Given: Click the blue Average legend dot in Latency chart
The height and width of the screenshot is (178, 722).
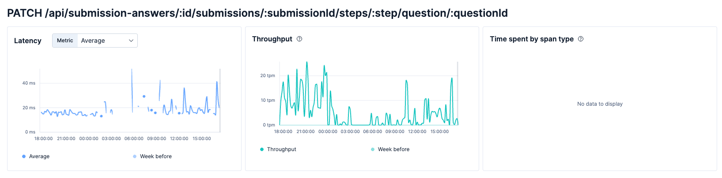Looking at the screenshot, I should point(24,156).
